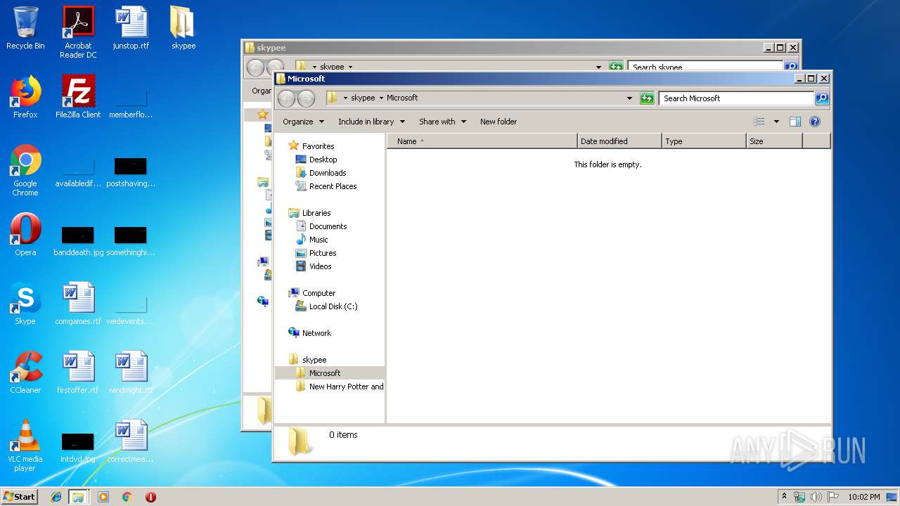The height and width of the screenshot is (506, 900).
Task: Launch VLC media player shortcut
Action: (x=25, y=446)
